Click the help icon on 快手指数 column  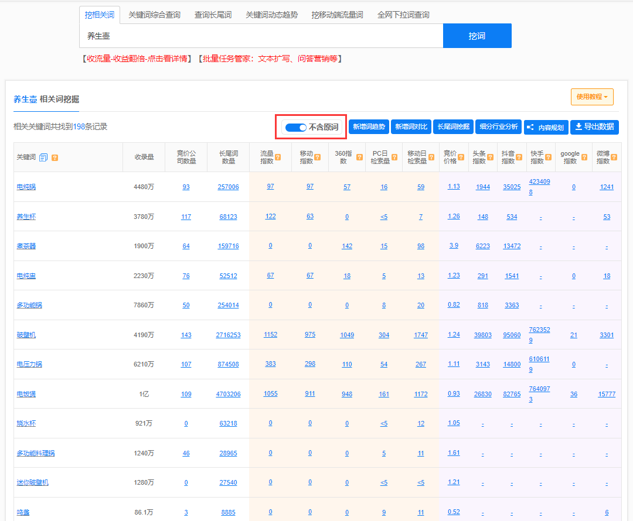click(548, 157)
